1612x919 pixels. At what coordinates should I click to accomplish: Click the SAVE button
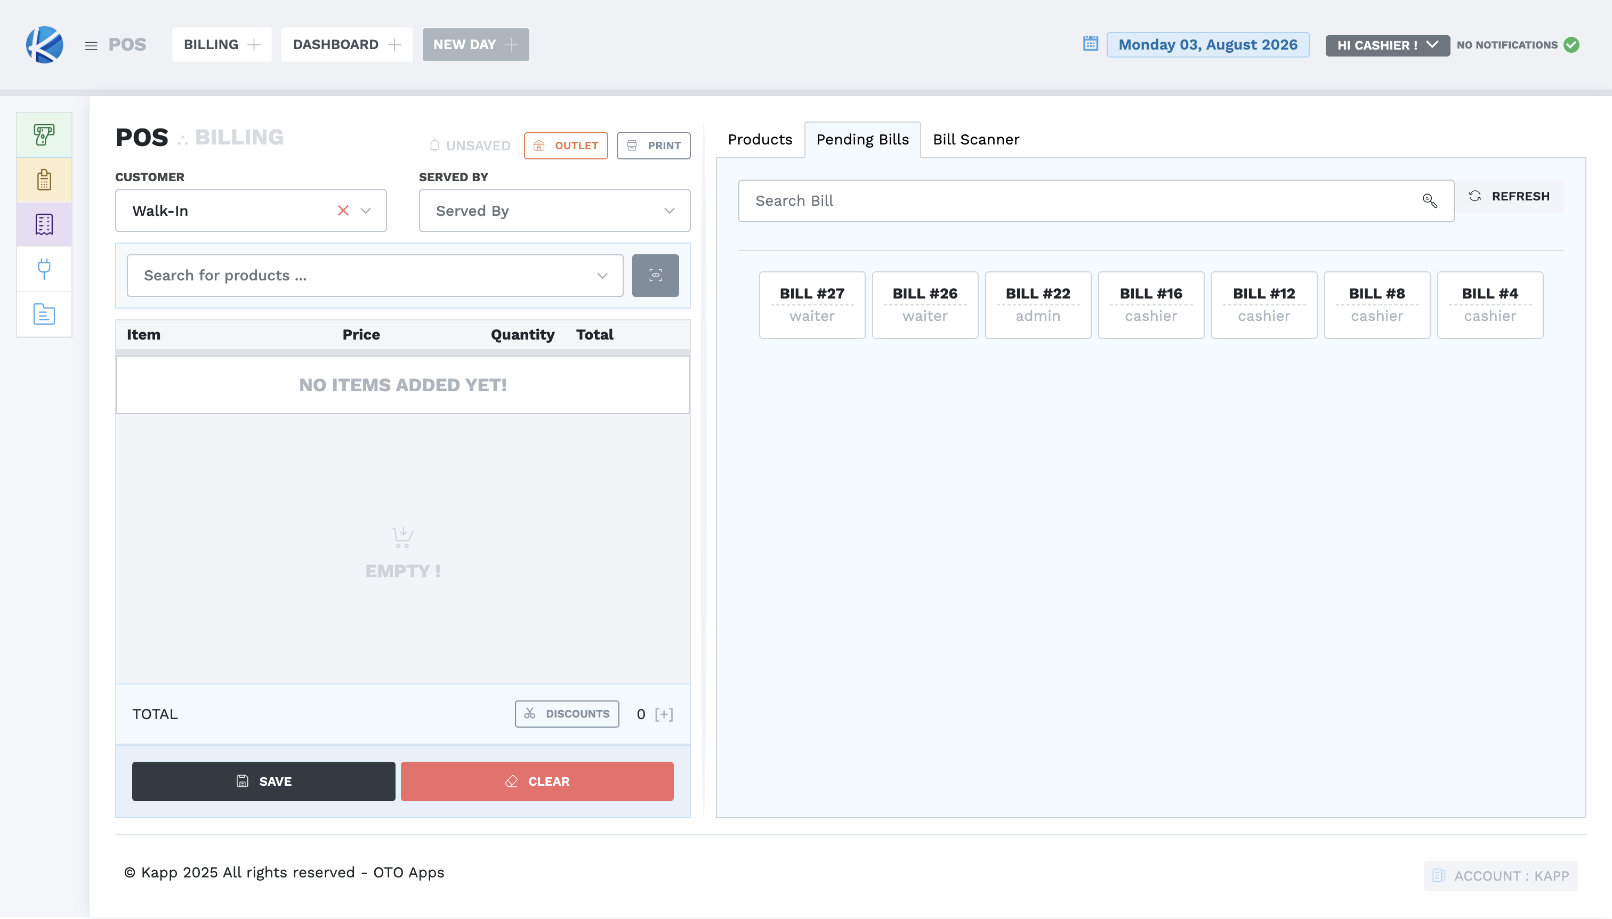pyautogui.click(x=263, y=781)
